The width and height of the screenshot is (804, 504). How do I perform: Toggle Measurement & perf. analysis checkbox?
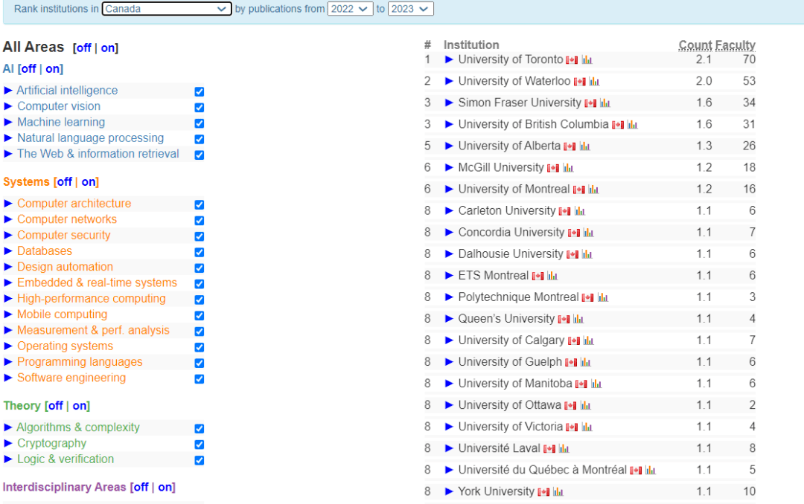click(200, 332)
